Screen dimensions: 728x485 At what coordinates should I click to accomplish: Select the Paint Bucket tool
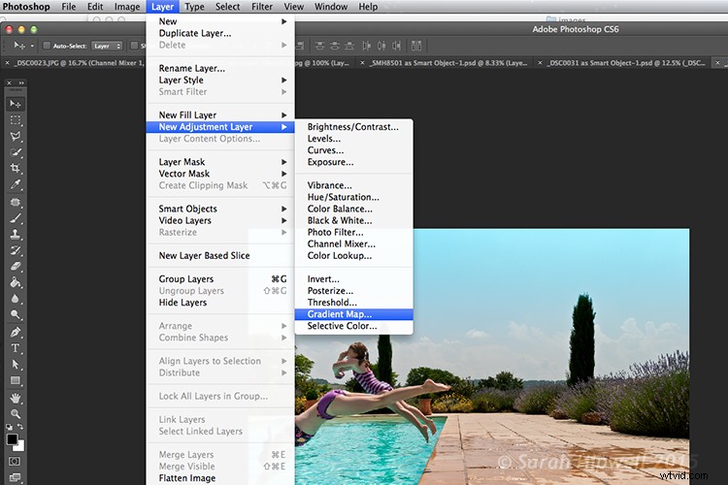(16, 282)
